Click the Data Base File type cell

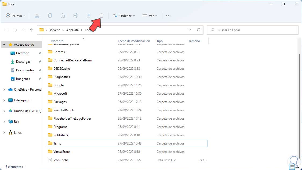pyautogui.click(x=166, y=160)
